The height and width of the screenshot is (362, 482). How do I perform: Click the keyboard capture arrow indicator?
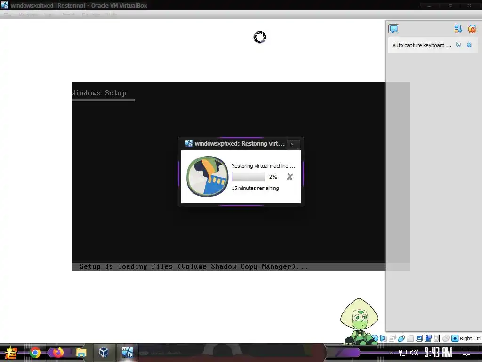click(x=455, y=338)
